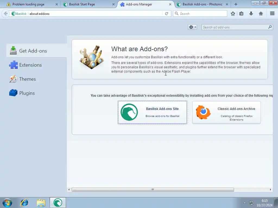This screenshot has width=278, height=208.
Task: Switch to Basilisk Add-ons - Photonic tab
Action: (x=202, y=4)
